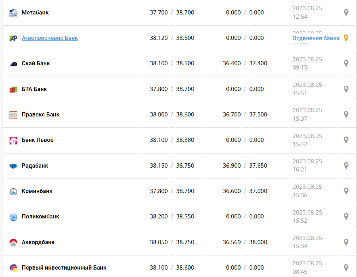Image resolution: width=357 pixels, height=277 pixels.
Task: Show Правекс Банк branches via pin icon
Action: coord(346,115)
